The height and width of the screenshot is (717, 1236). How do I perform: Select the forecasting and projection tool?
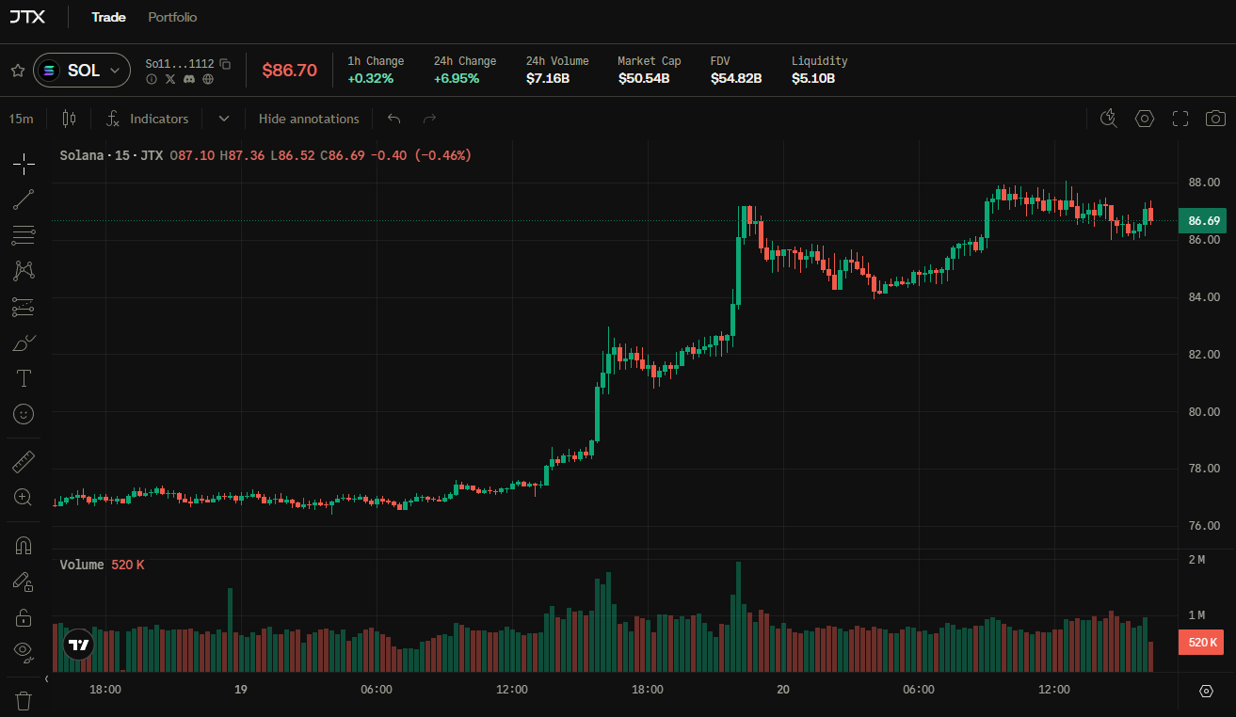pyautogui.click(x=24, y=307)
